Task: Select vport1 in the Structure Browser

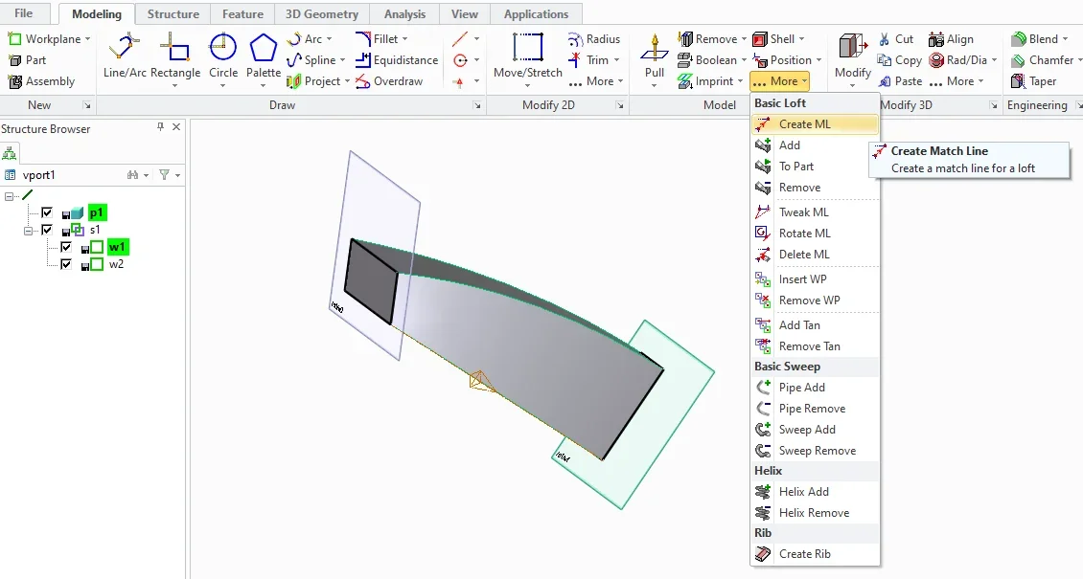Action: pos(40,175)
